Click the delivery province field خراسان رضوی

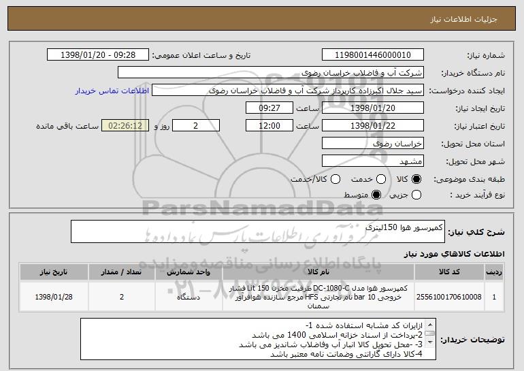[x=373, y=144]
